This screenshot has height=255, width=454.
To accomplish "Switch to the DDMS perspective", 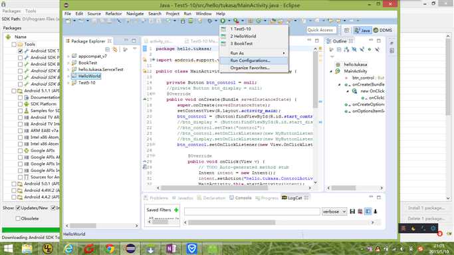I will tap(383, 30).
